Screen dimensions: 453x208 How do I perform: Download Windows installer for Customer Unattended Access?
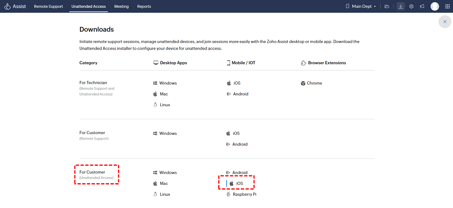(x=165, y=173)
